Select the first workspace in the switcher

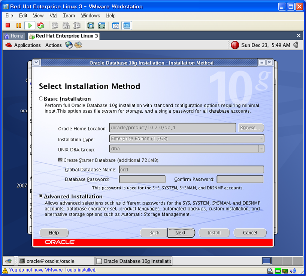[x=267, y=261]
